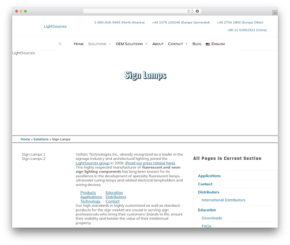Open a new tab with the plus button
The height and width of the screenshot is (245, 290).
tap(275, 13)
